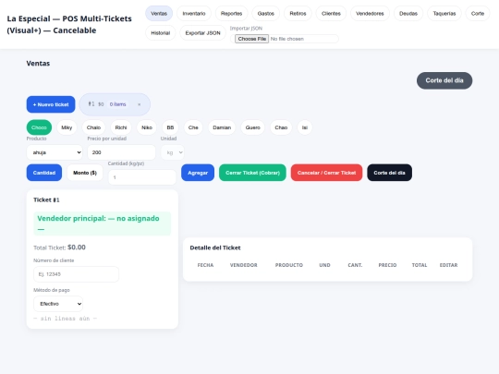Click the TOTAL column header
This screenshot has width=499, height=374.
(x=420, y=265)
